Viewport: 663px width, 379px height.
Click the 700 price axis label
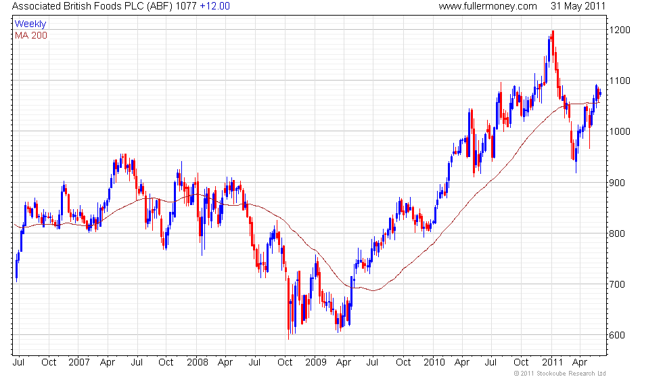click(617, 284)
